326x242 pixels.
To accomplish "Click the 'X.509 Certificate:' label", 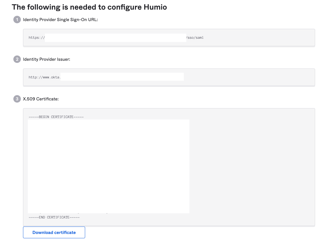I will pyautogui.click(x=40, y=99).
